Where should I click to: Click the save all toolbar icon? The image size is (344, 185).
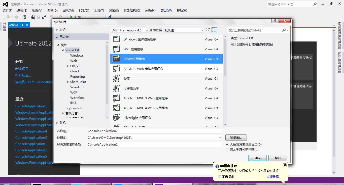point(44,17)
